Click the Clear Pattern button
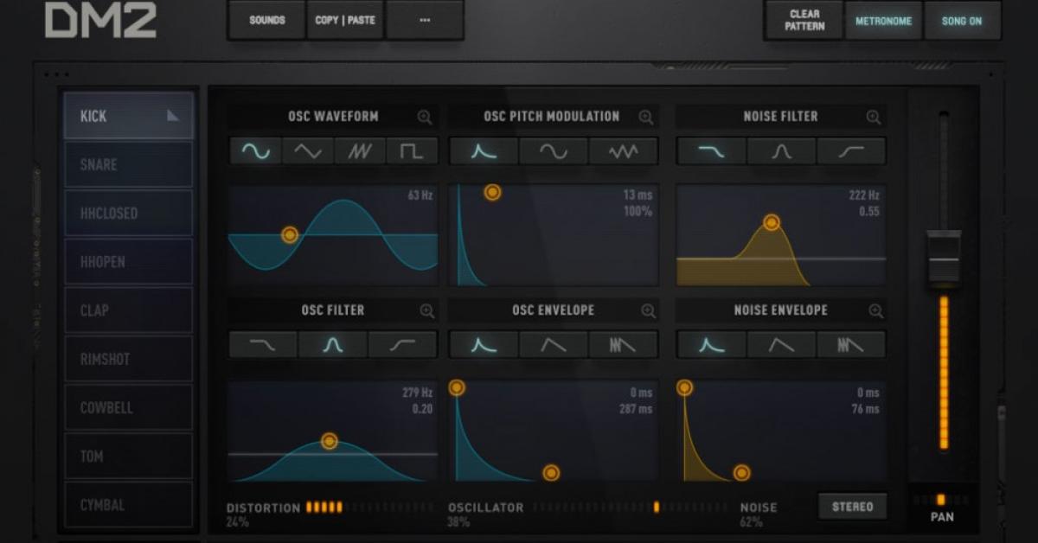 pyautogui.click(x=803, y=19)
